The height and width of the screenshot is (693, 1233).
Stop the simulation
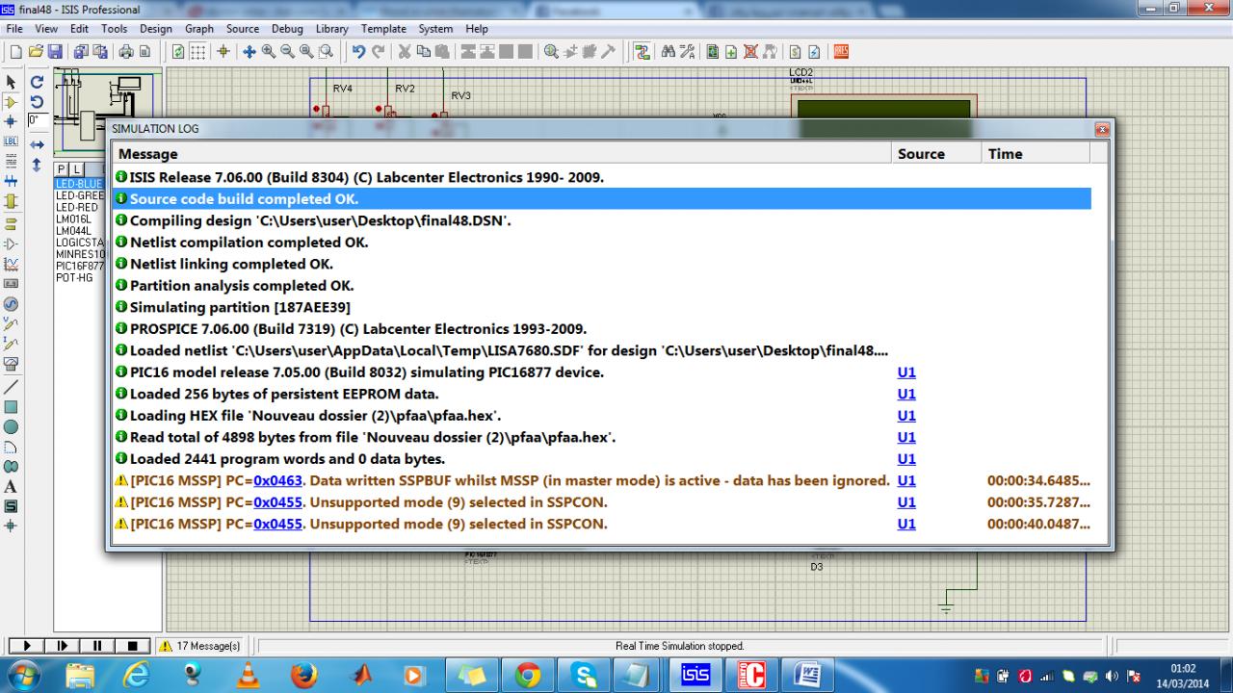(133, 646)
